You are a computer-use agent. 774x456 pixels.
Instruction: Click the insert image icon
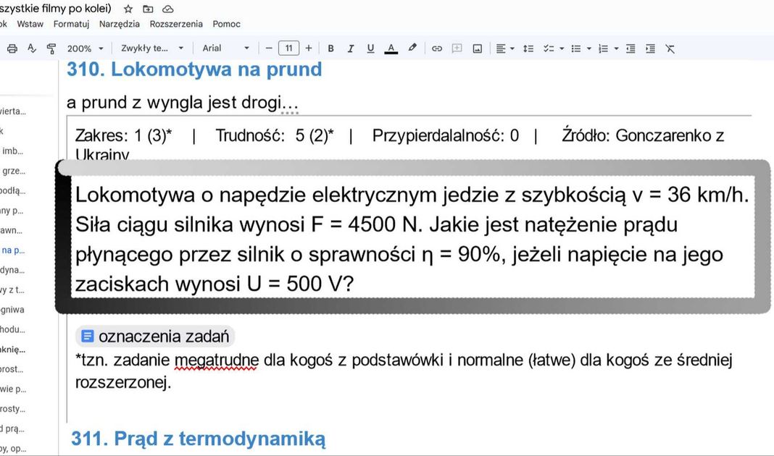[x=478, y=48]
